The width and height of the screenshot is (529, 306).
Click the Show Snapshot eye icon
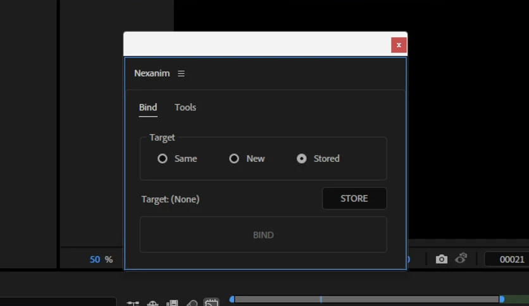click(461, 259)
